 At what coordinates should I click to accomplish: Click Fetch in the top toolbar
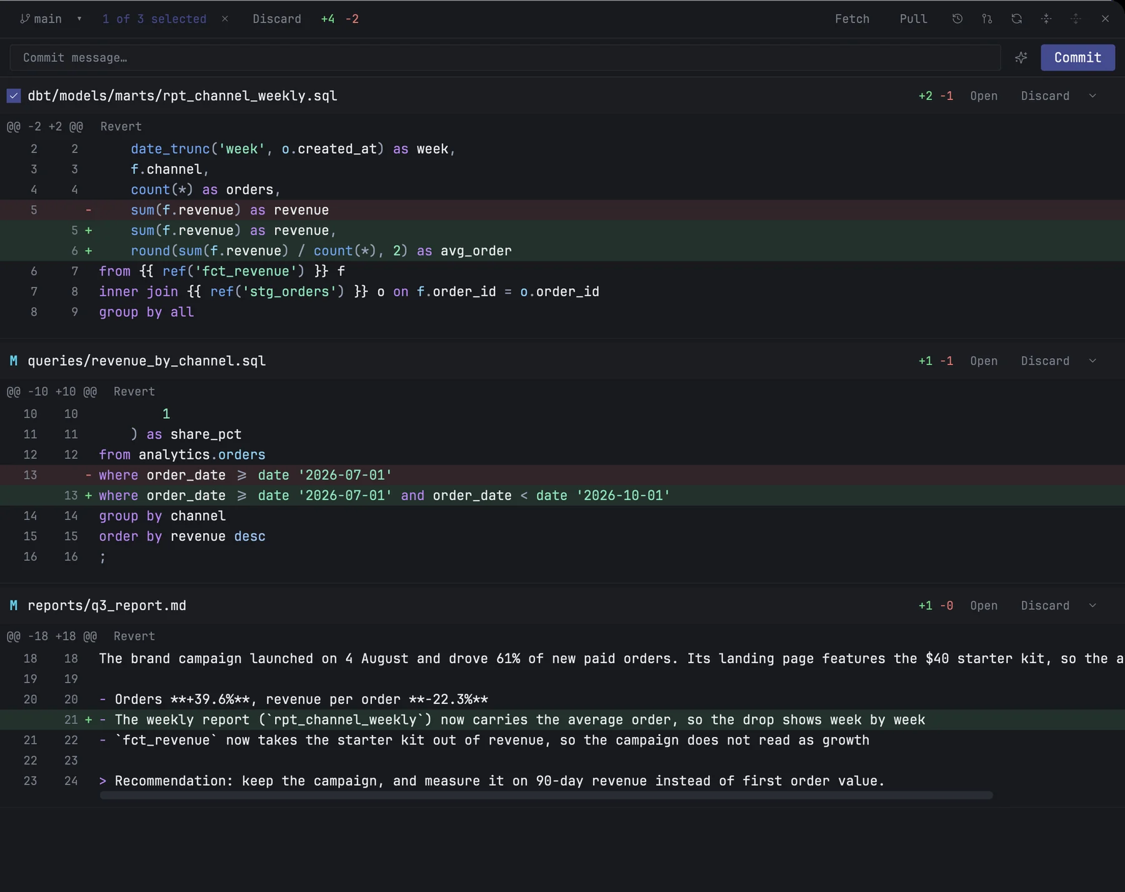(852, 19)
